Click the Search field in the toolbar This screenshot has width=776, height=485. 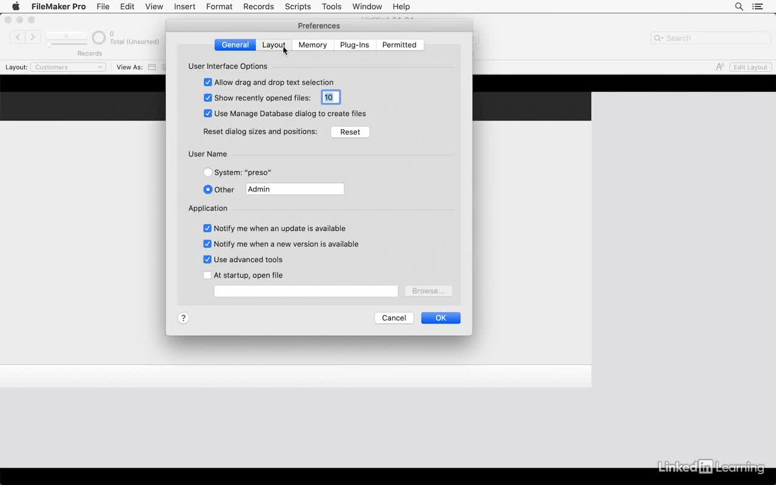pos(711,38)
